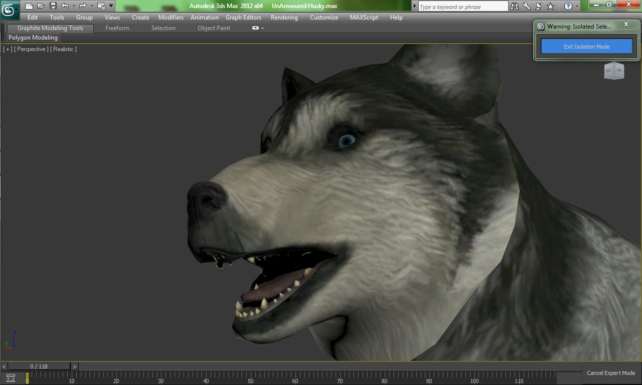This screenshot has width=642, height=385.
Task: Click the husky's blue eye in viewport
Action: (346, 141)
